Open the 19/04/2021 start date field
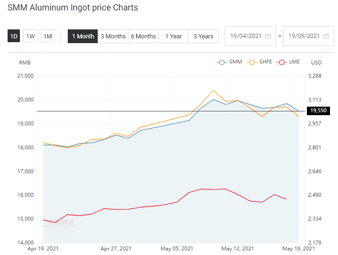 pyautogui.click(x=250, y=36)
